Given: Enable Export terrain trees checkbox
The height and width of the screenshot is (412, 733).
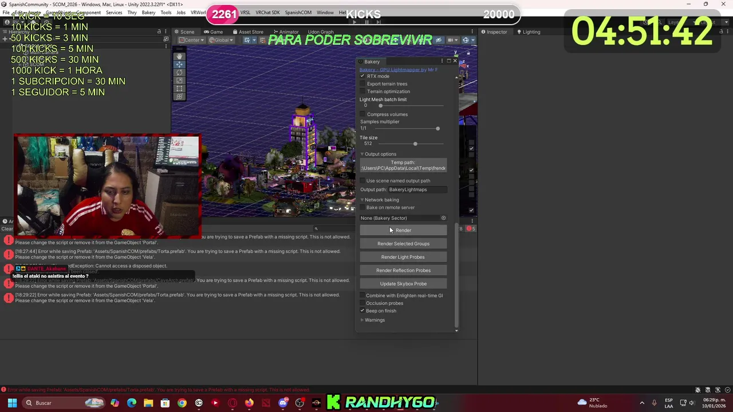Looking at the screenshot, I should pyautogui.click(x=362, y=84).
